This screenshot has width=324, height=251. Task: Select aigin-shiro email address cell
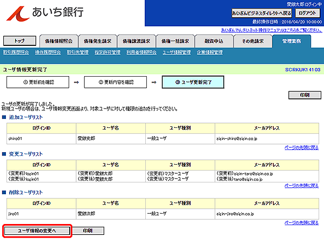point(267,139)
